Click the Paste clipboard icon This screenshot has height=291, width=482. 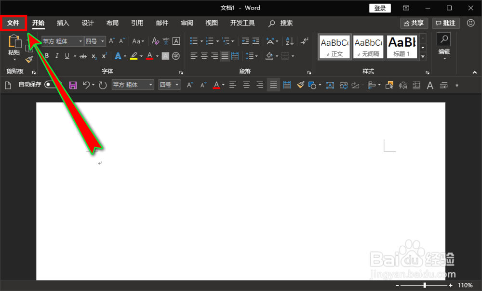(14, 41)
